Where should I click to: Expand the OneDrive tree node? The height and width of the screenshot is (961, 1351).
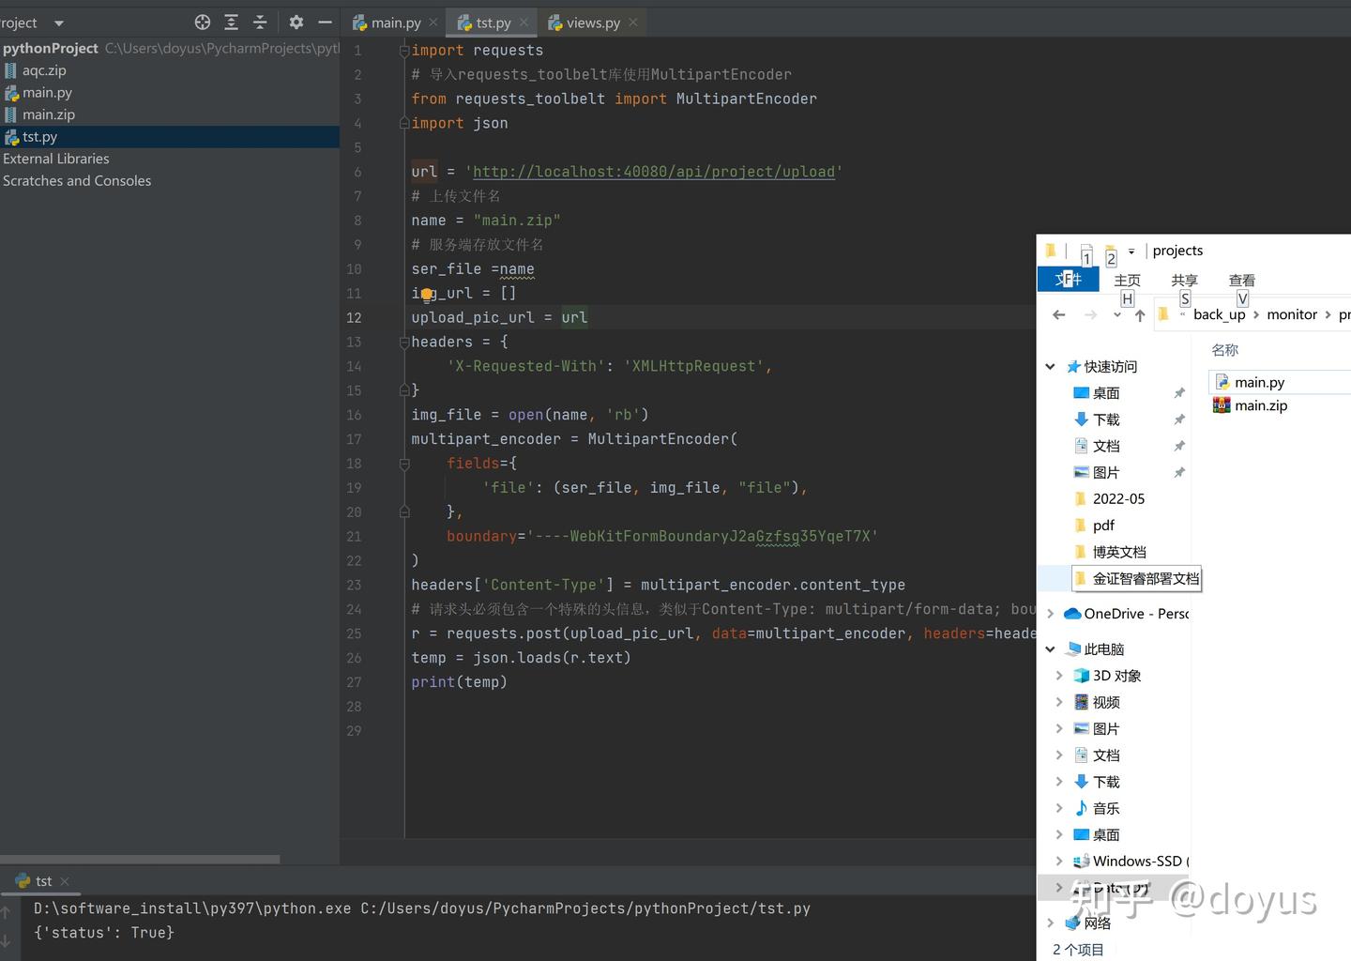pos(1050,614)
